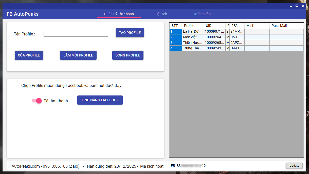Switch to the Tiện Ích tab

tap(161, 14)
